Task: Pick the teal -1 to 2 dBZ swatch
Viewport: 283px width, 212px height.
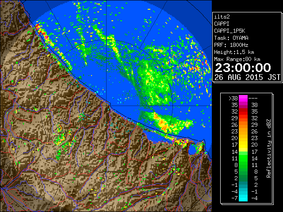Action: click(x=243, y=185)
